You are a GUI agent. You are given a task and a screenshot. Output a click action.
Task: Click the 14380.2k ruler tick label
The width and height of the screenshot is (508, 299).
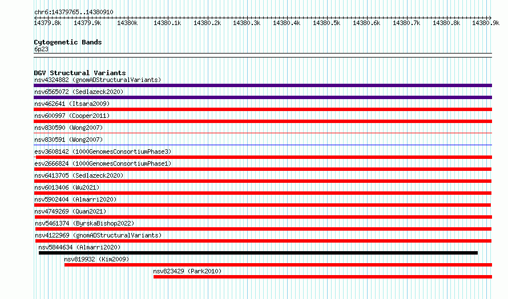click(207, 23)
